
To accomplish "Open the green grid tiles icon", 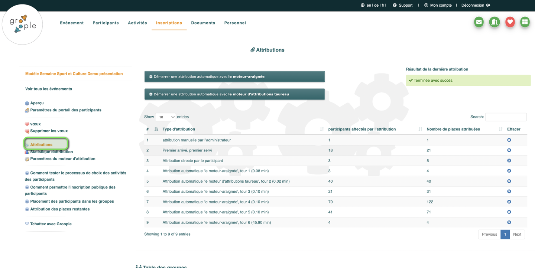I will point(525,22).
